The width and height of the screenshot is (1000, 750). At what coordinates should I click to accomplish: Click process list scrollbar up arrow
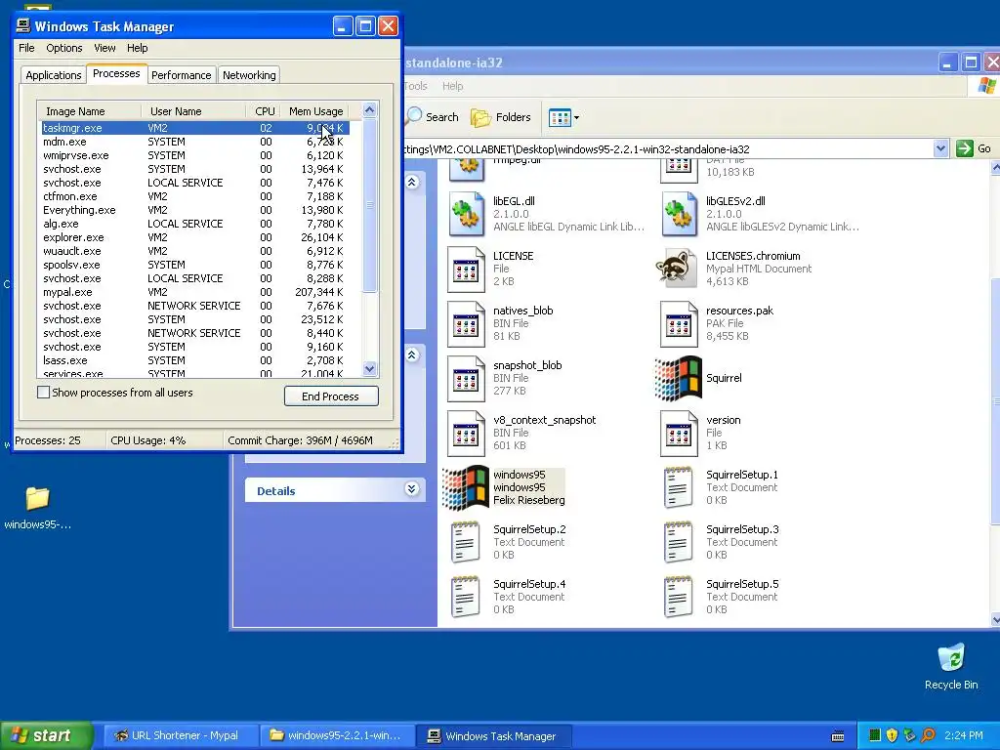coord(370,109)
